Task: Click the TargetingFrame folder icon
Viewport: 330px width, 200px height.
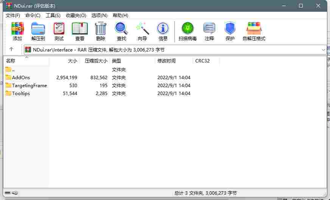Action: 8,85
